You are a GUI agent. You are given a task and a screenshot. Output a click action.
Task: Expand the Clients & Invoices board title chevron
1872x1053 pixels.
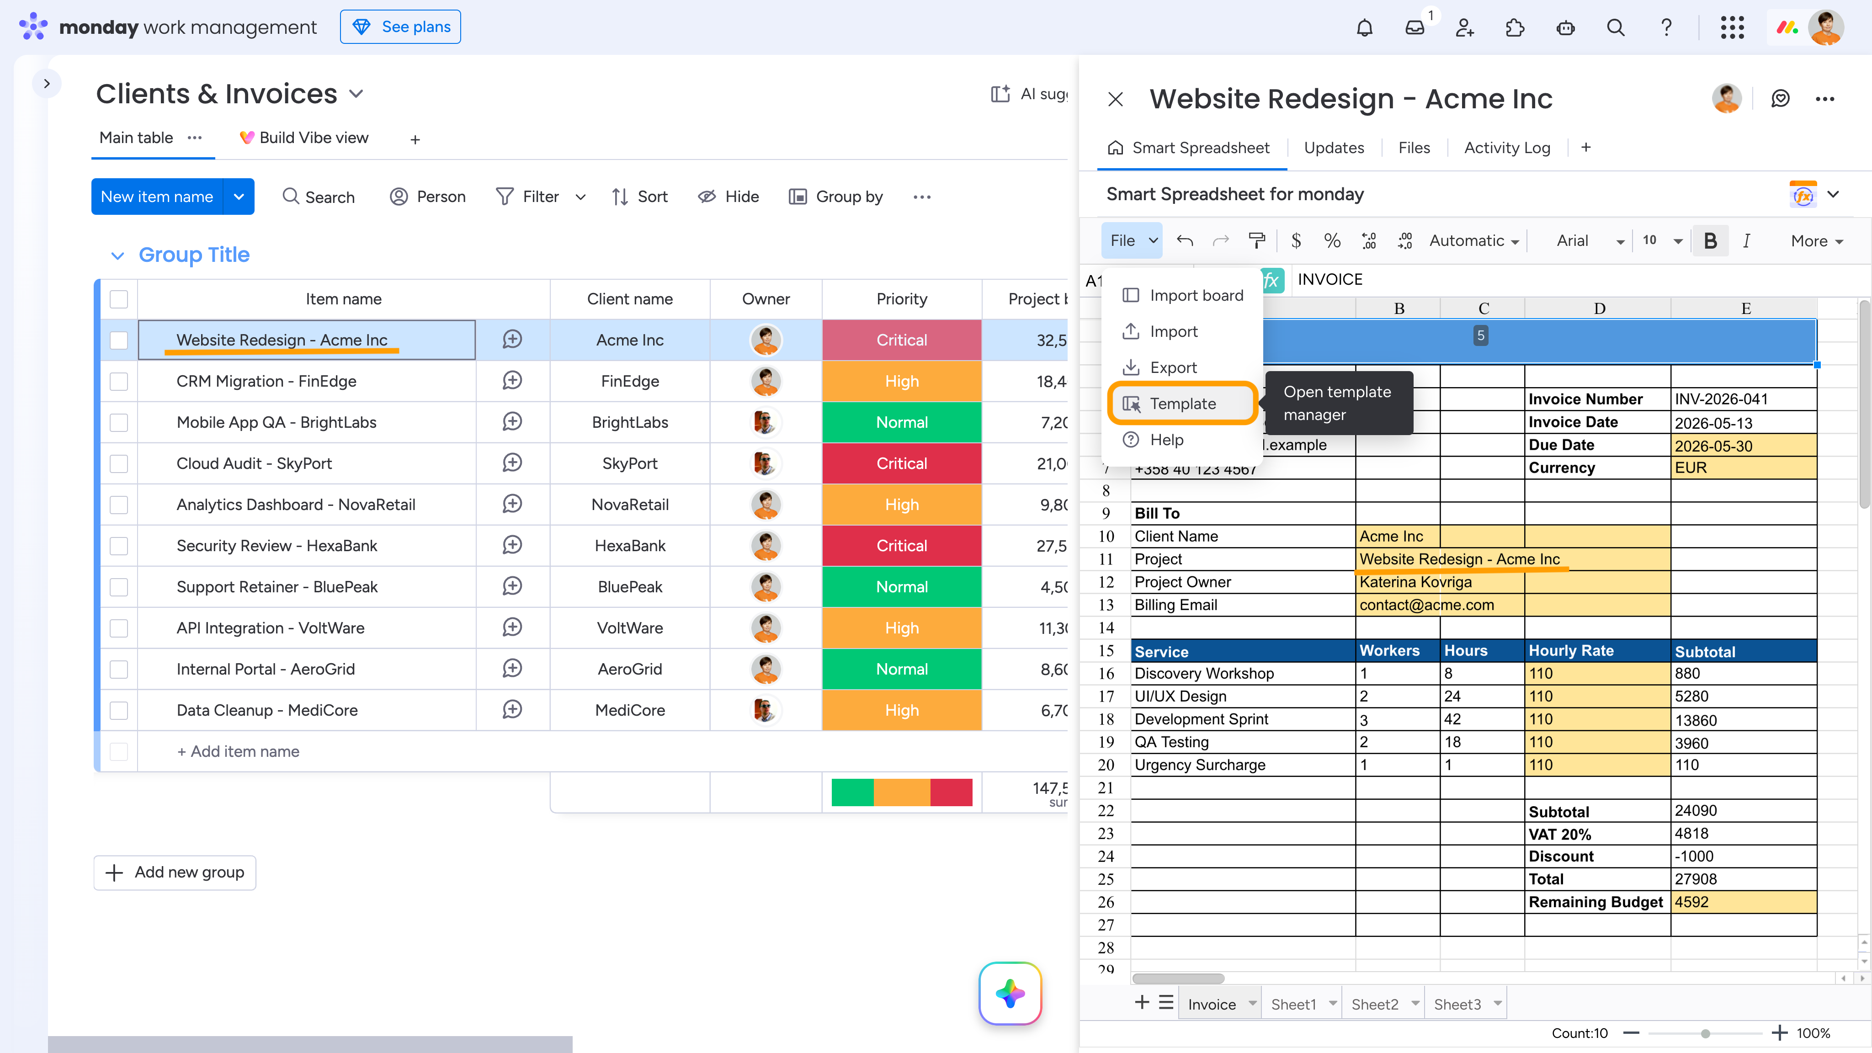tap(356, 95)
